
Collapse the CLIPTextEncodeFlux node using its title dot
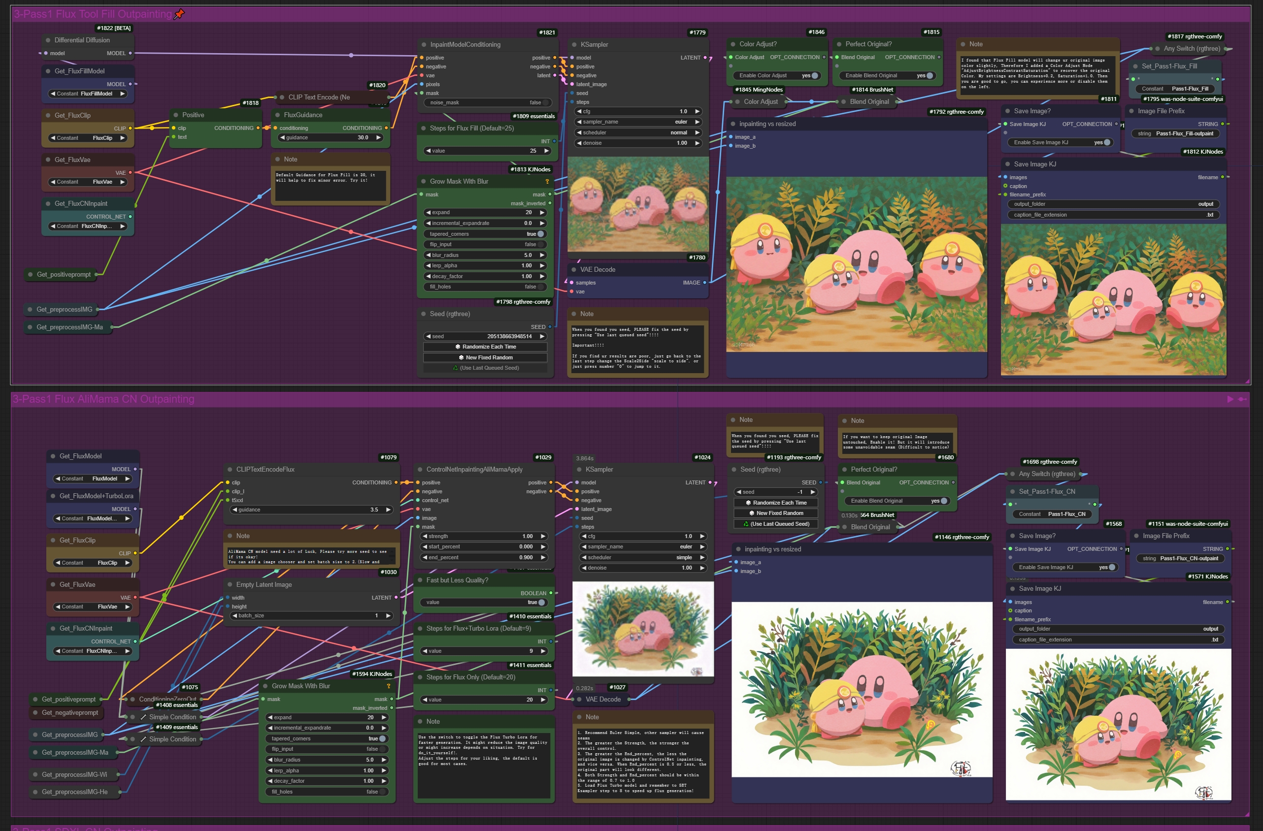coord(231,469)
